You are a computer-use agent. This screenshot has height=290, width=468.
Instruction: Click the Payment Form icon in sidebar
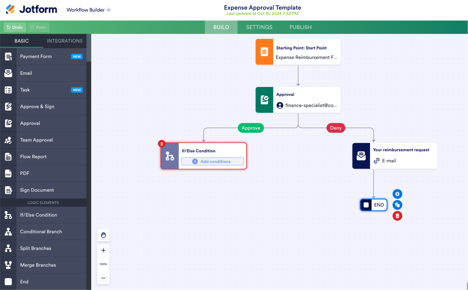8,56
